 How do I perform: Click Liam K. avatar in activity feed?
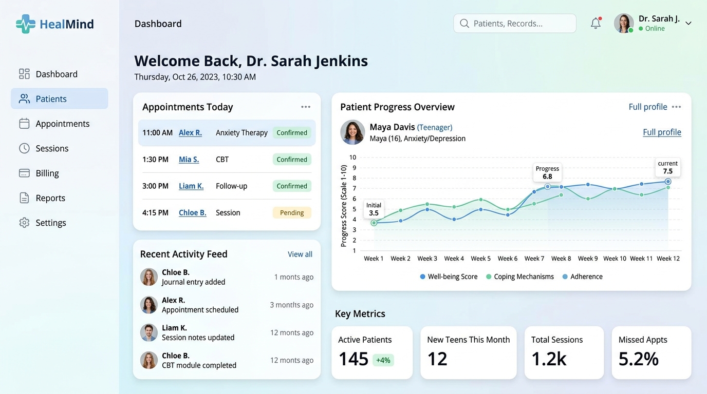[x=149, y=332]
